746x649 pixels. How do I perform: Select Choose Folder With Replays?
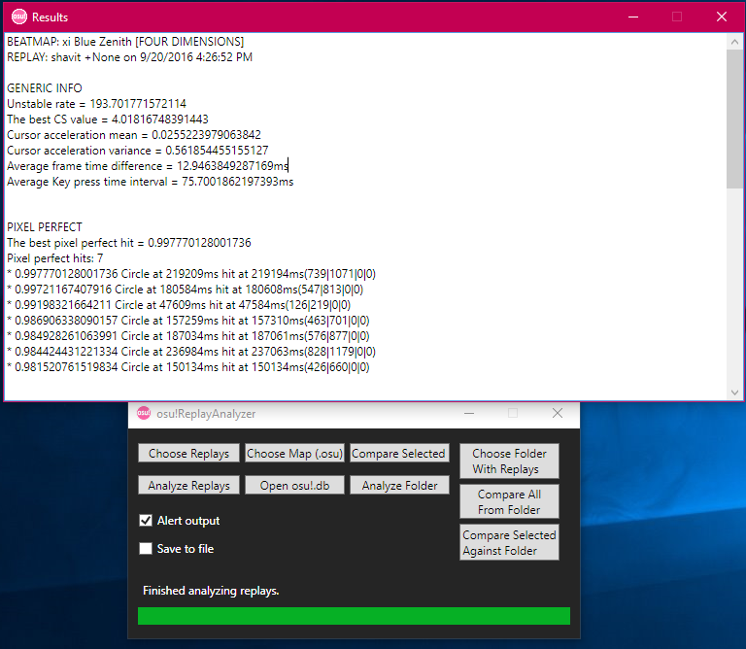[x=509, y=461]
